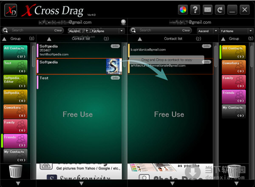
Task: Select the left Friends group (3)
Action: coord(15,141)
